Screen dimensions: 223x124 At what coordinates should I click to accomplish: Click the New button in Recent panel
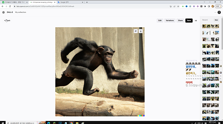point(216,20)
